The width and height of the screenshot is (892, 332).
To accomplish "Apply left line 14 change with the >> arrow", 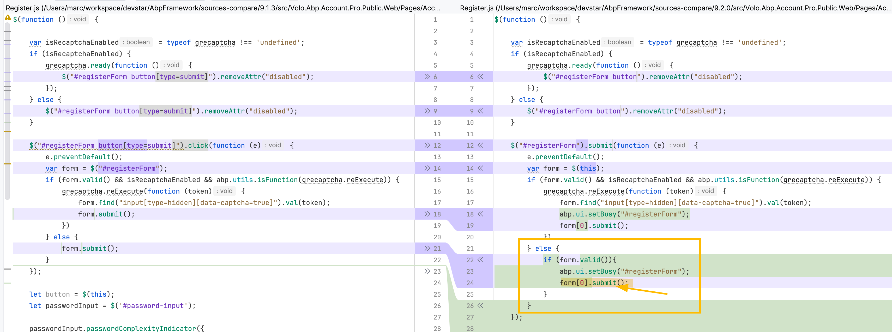I will 427,168.
